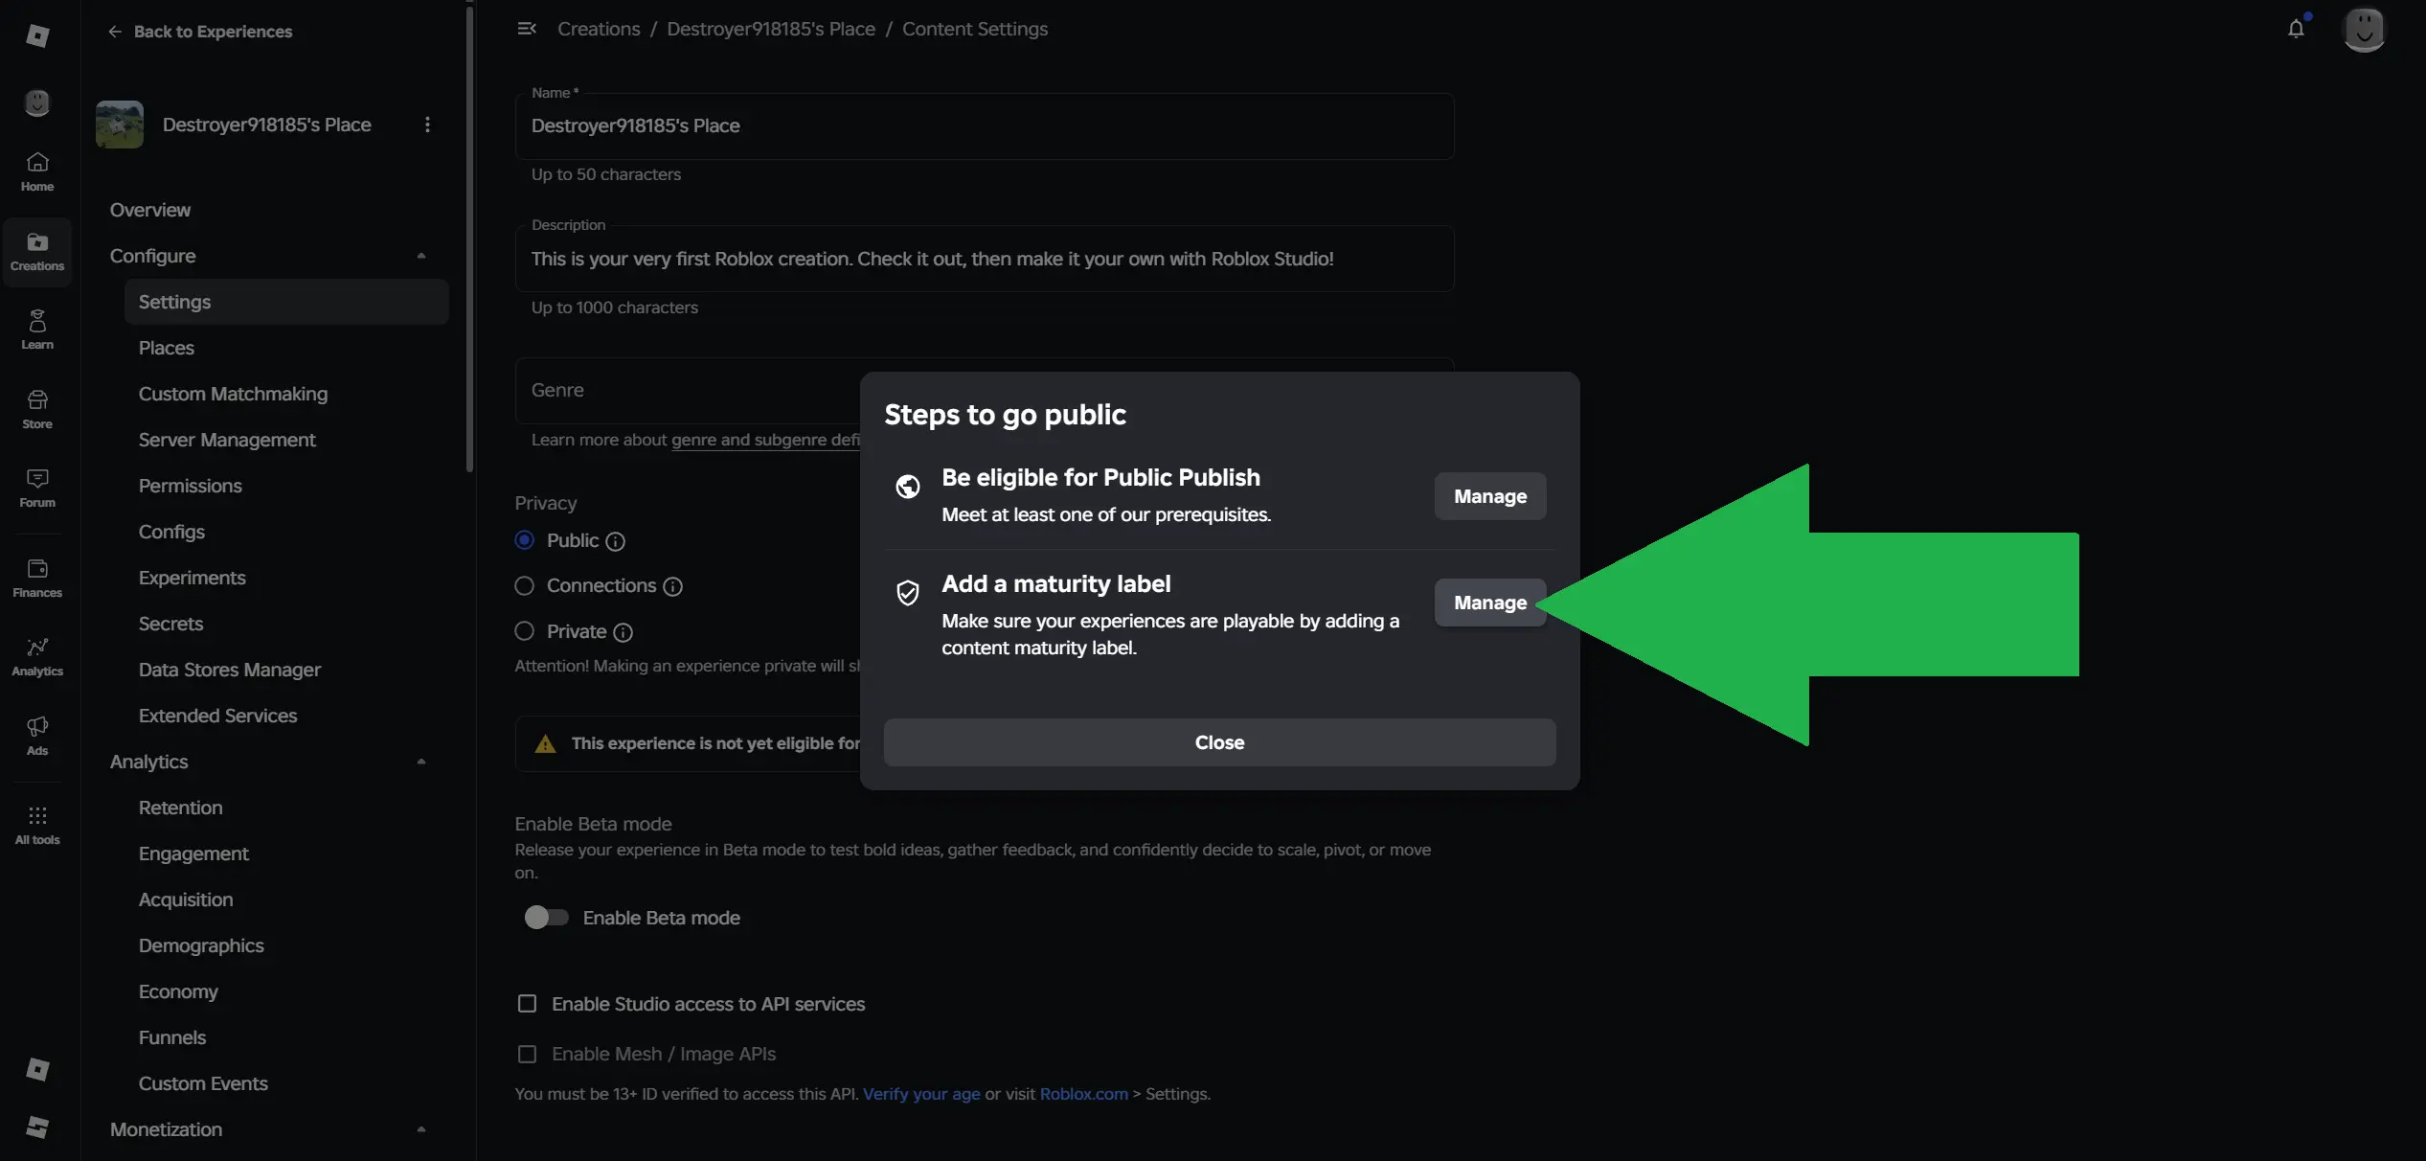Screen dimensions: 2426x1161
Task: Click the info icon beside Public
Action: (616, 541)
